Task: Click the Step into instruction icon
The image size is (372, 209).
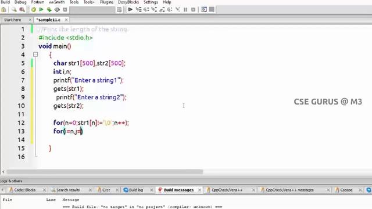Action: click(x=178, y=10)
